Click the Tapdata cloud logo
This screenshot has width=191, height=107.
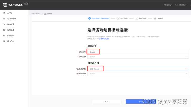pos(15,5)
